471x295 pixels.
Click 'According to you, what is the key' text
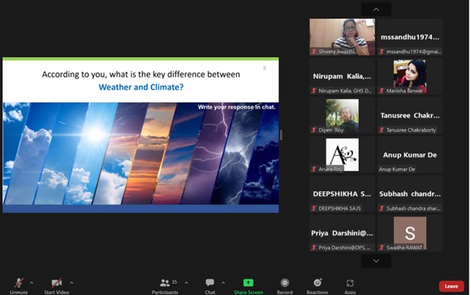(104, 75)
